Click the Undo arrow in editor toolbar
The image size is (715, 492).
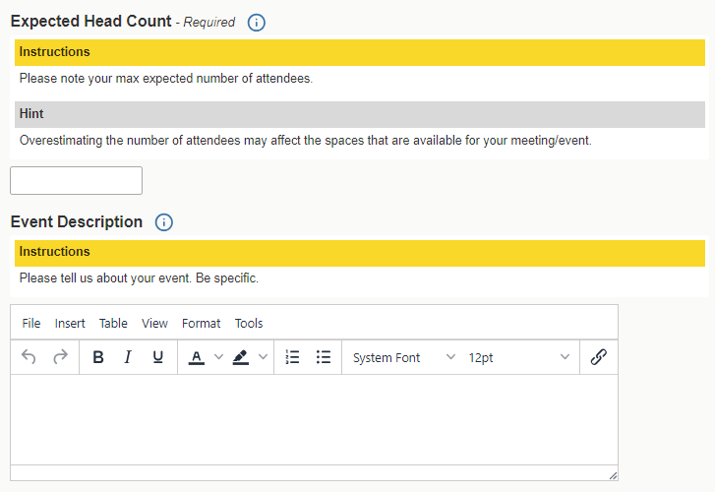click(29, 357)
